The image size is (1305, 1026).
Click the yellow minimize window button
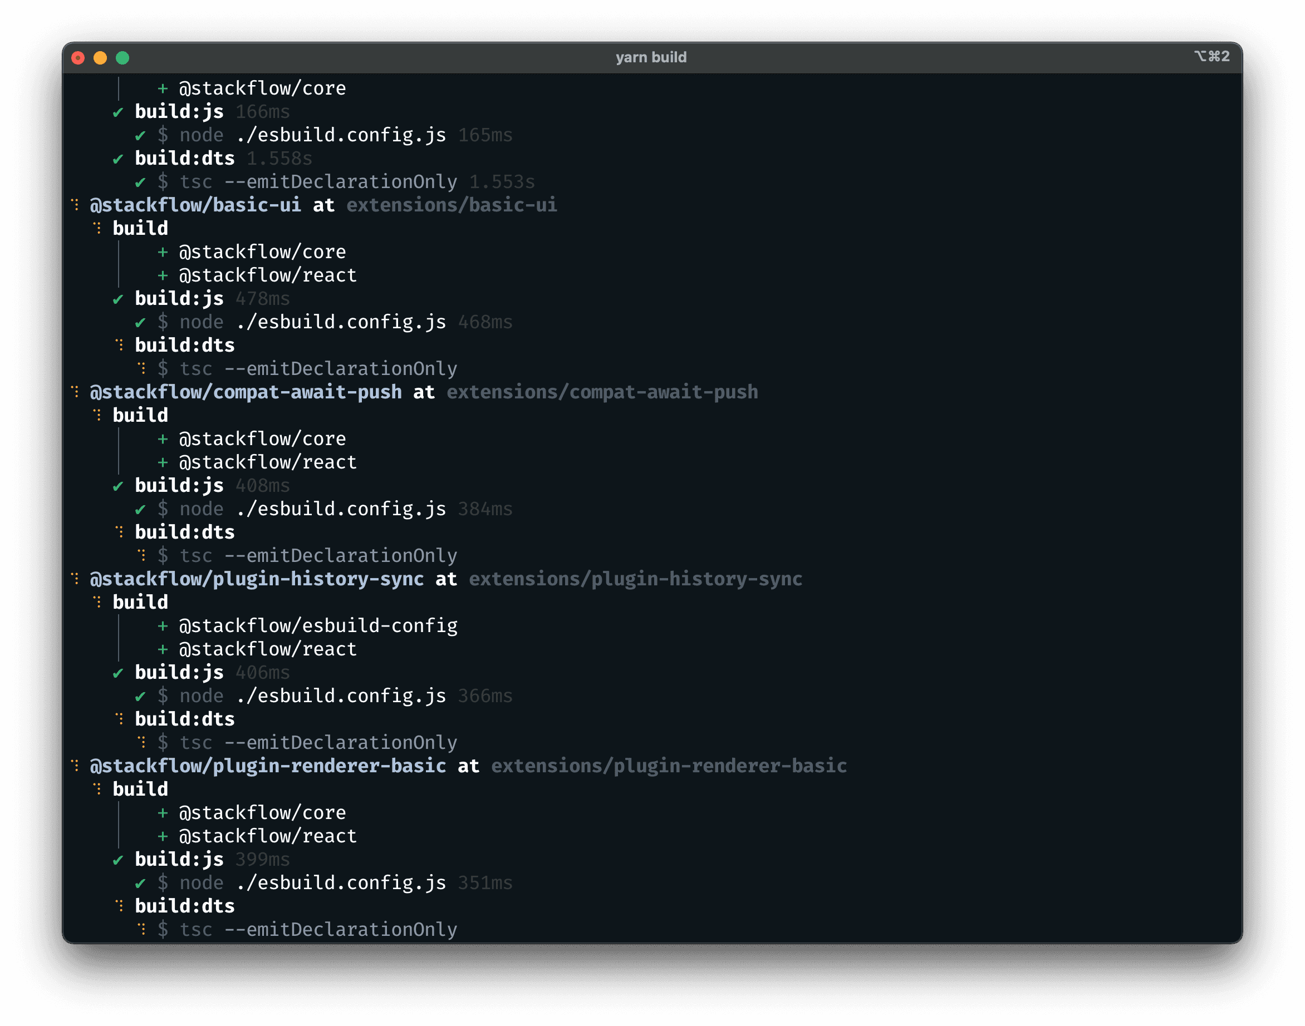(x=100, y=58)
